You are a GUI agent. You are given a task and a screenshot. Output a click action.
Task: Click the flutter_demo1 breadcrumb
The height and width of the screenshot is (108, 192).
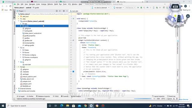(x=19, y=7)
